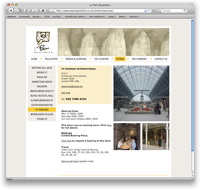Go back using browser back arrow
200x190 pixels.
pos(11,10)
